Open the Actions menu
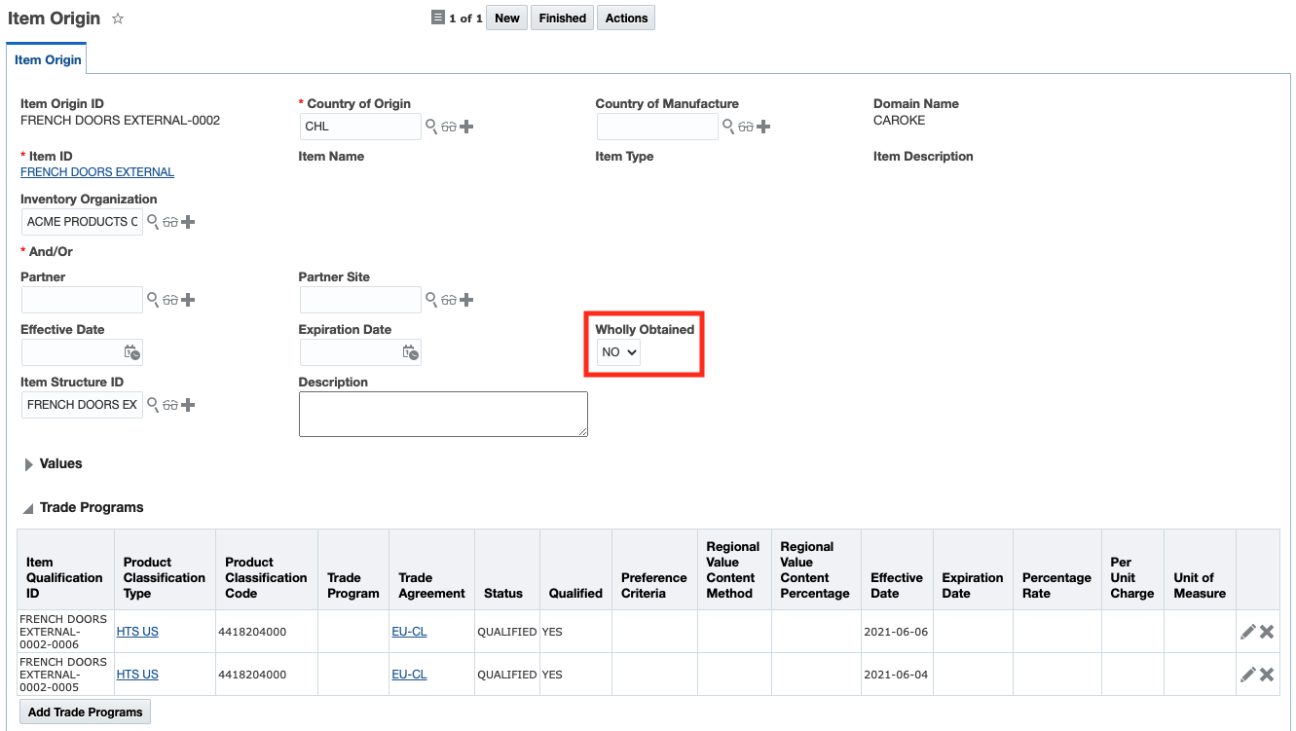 626,18
